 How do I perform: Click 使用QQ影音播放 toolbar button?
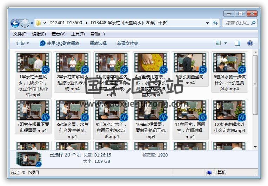coord(60,44)
